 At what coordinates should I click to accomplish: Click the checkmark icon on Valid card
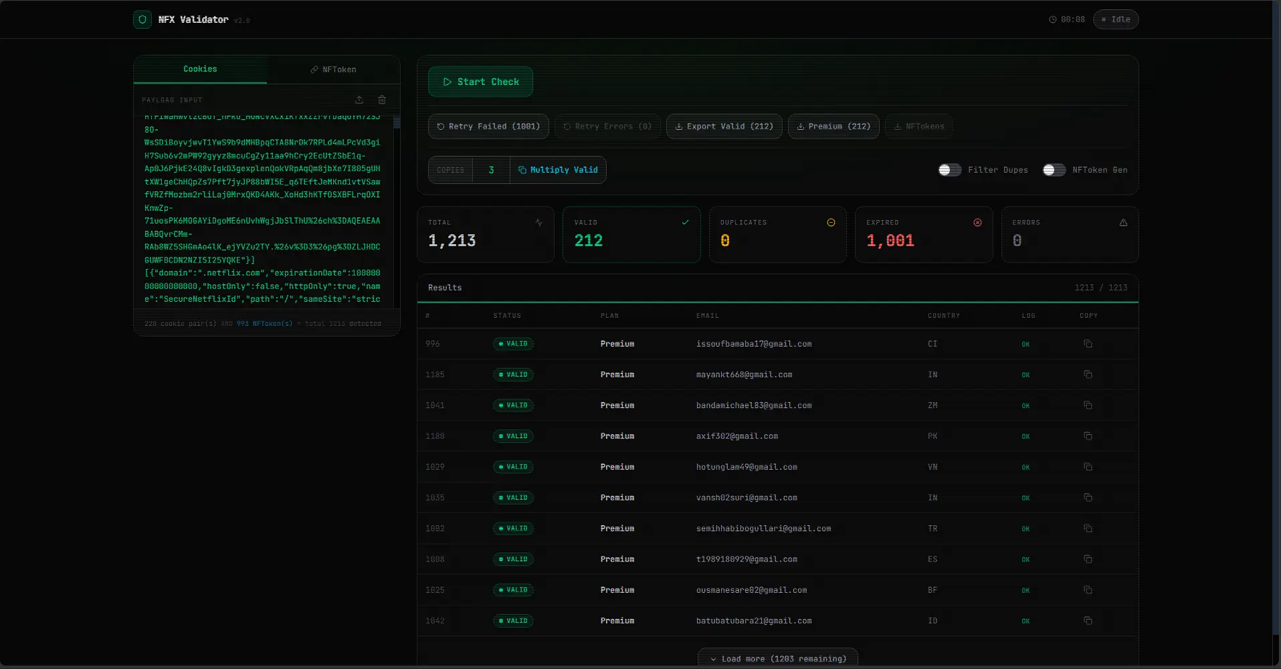(685, 223)
